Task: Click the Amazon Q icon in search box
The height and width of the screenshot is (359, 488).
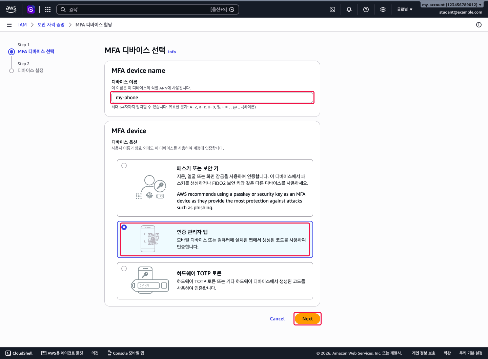Action: 232,9
